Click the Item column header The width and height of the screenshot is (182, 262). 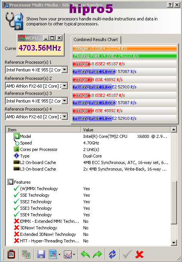tap(43, 130)
